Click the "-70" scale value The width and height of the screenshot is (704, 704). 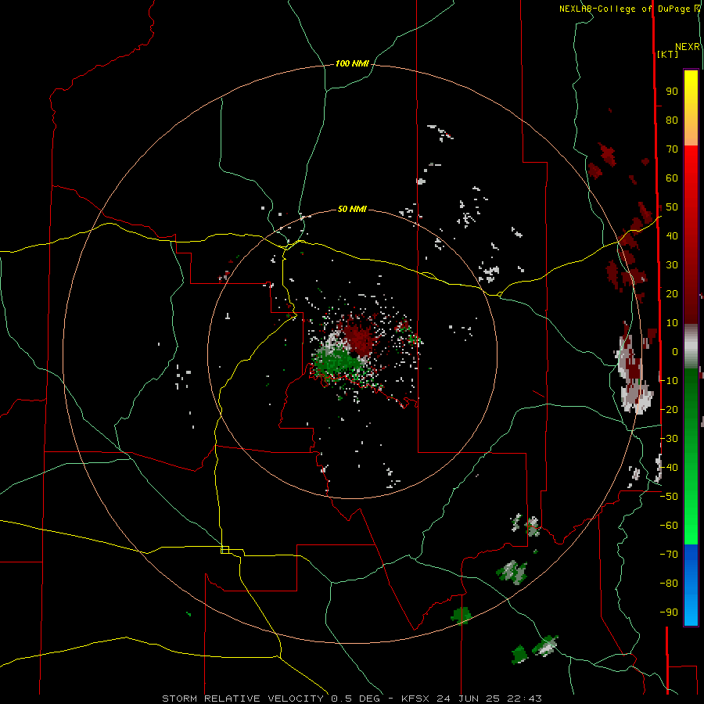pos(669,555)
